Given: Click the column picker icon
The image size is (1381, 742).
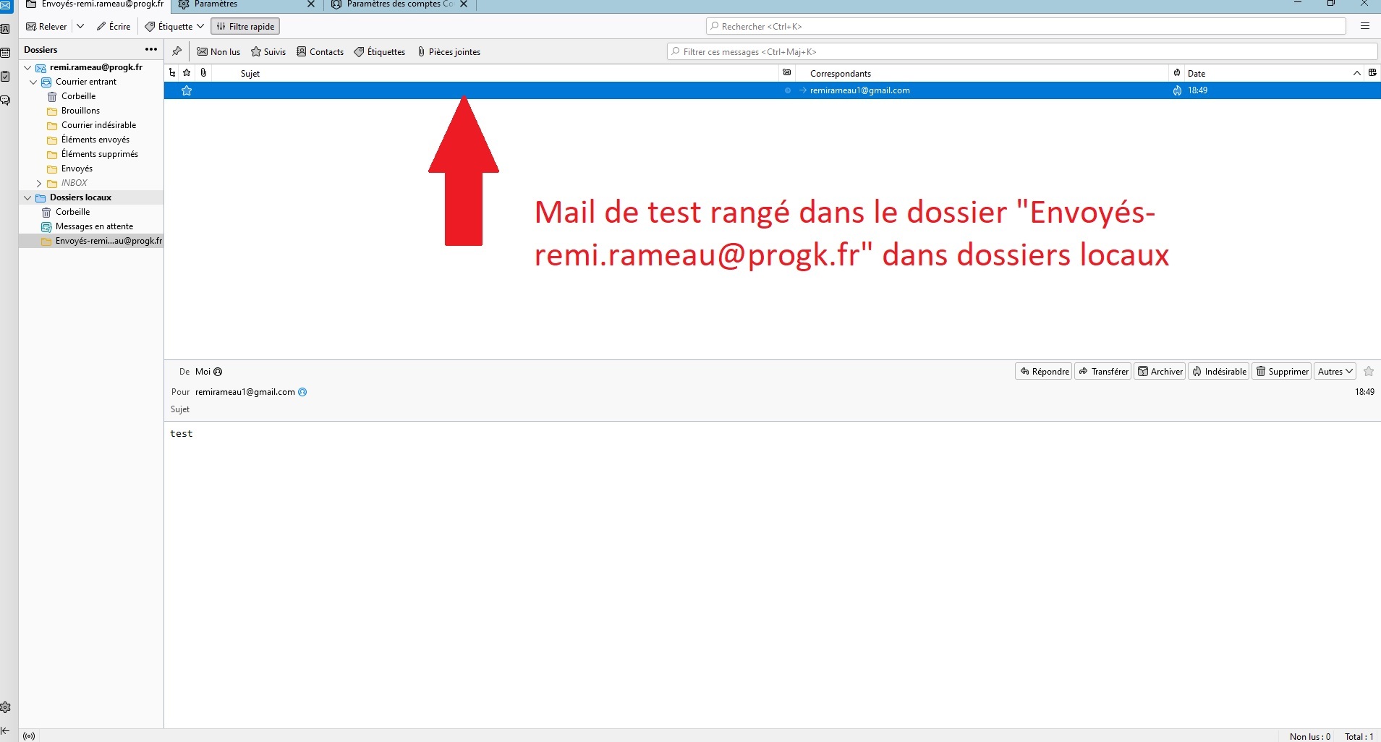Looking at the screenshot, I should pos(1372,73).
